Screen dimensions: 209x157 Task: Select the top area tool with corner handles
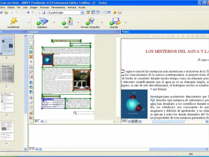click(x=31, y=37)
